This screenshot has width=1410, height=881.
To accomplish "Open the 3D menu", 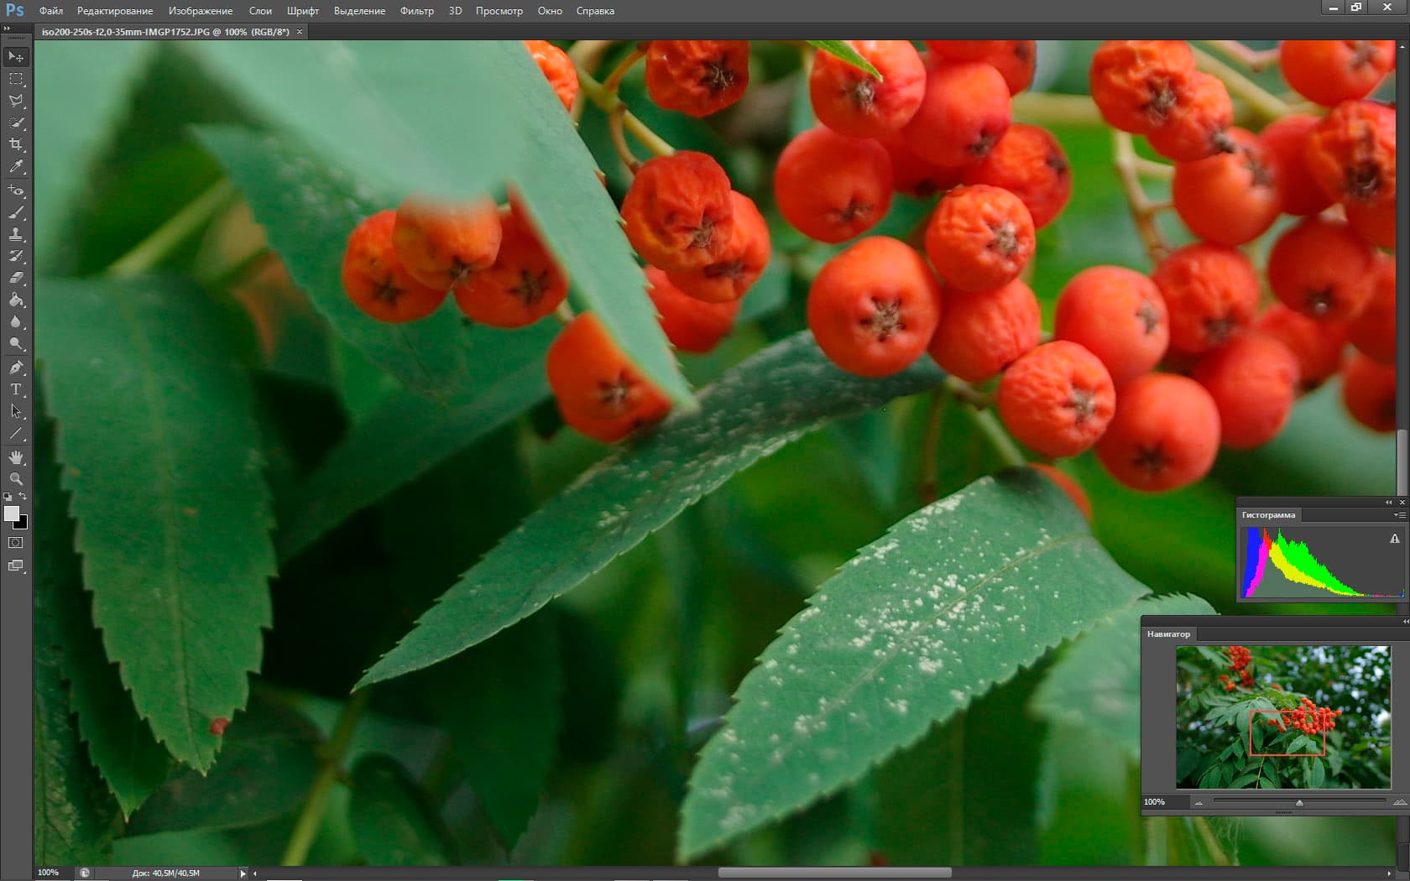I will (455, 11).
